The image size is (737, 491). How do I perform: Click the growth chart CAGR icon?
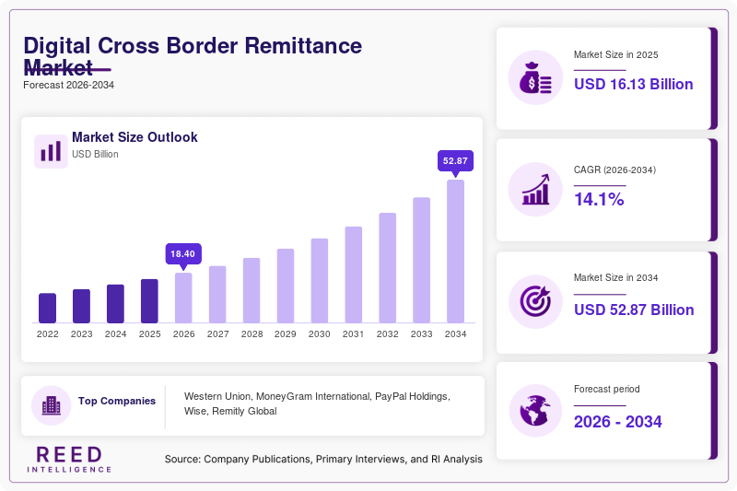tap(535, 190)
